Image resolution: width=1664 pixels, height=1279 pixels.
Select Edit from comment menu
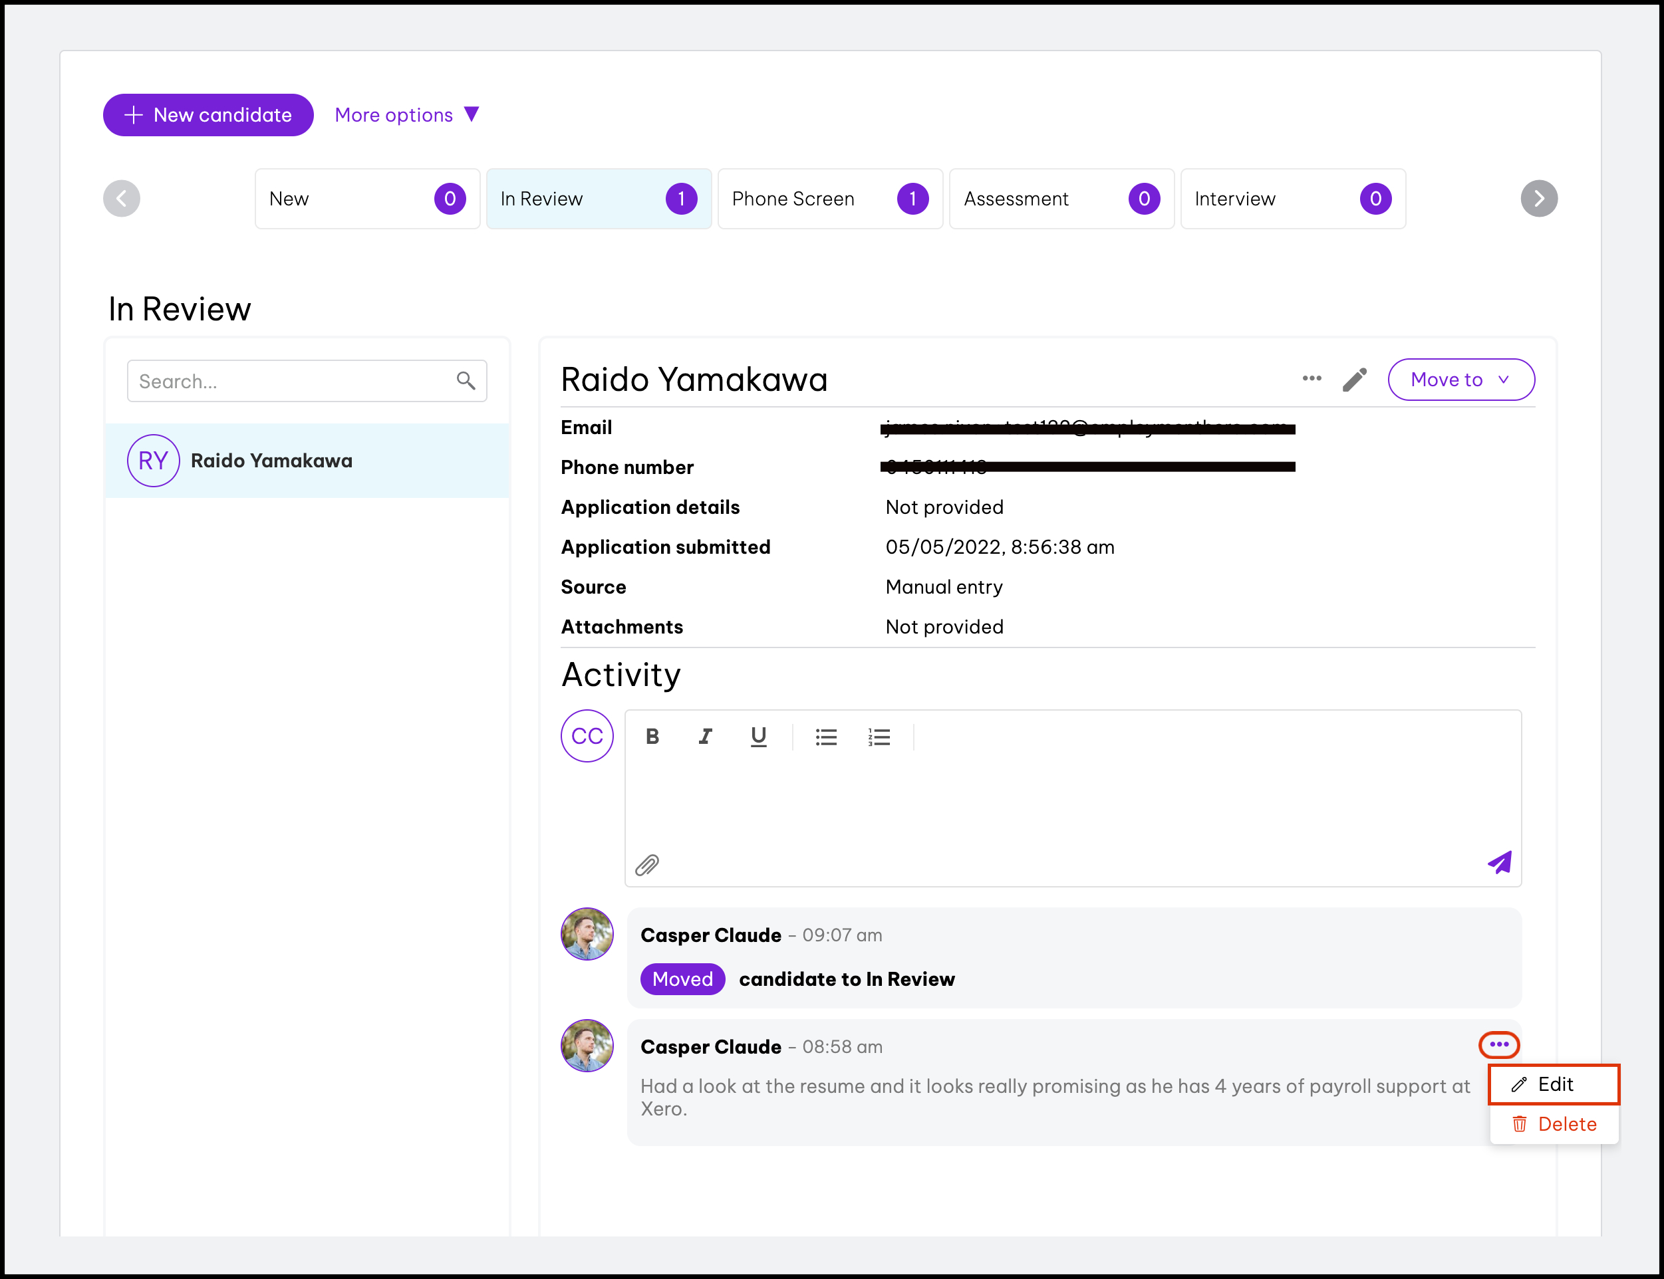point(1554,1084)
